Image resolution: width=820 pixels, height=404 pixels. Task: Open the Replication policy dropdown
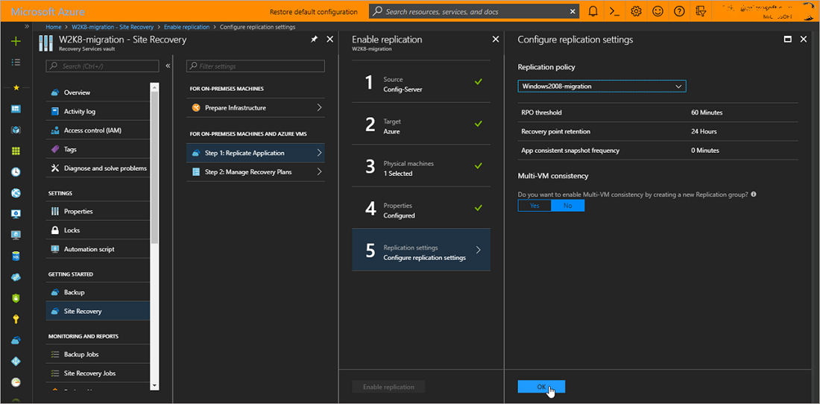[602, 86]
